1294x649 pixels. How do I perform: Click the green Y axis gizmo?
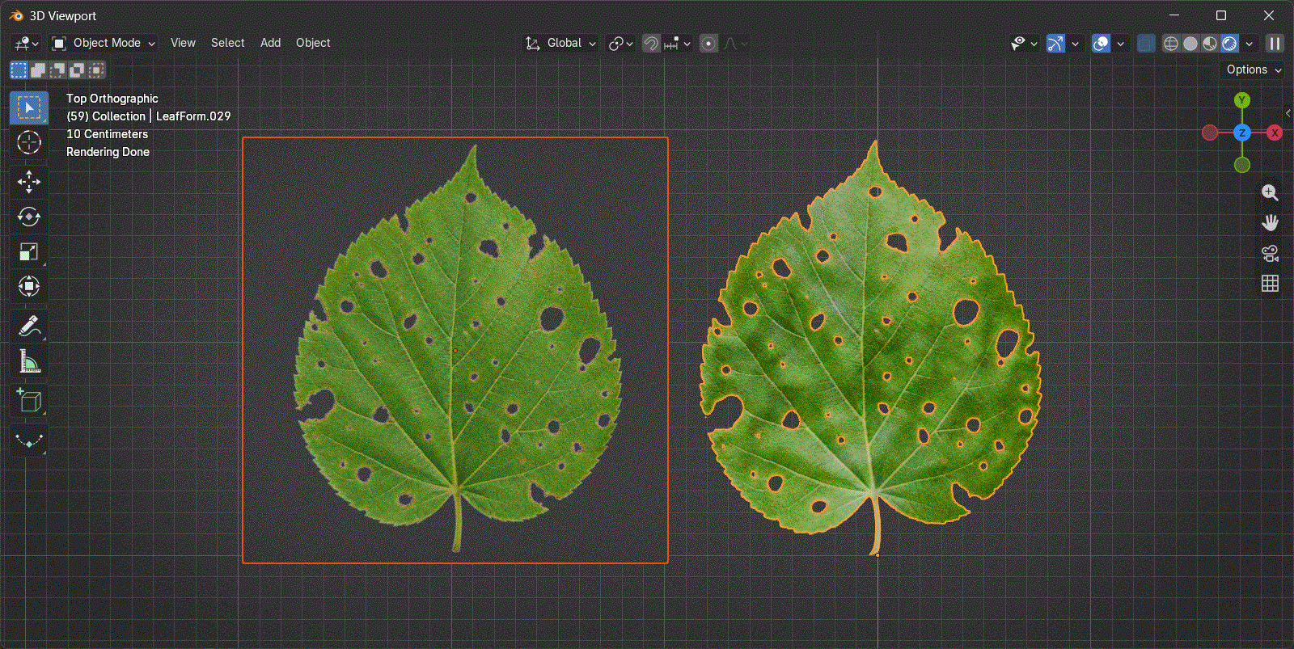tap(1242, 100)
